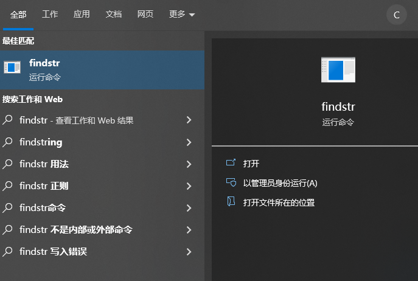The image size is (418, 281).
Task: Switch to the 网页 tab
Action: click(x=145, y=14)
